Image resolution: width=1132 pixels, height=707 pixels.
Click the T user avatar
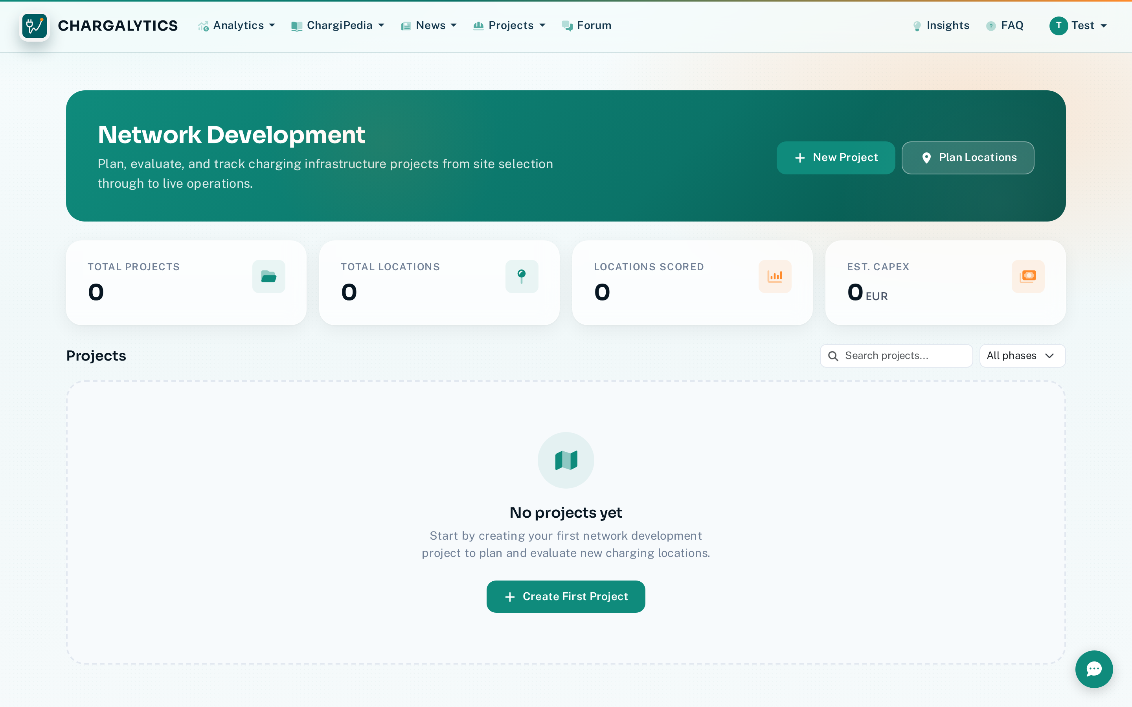[x=1058, y=26]
